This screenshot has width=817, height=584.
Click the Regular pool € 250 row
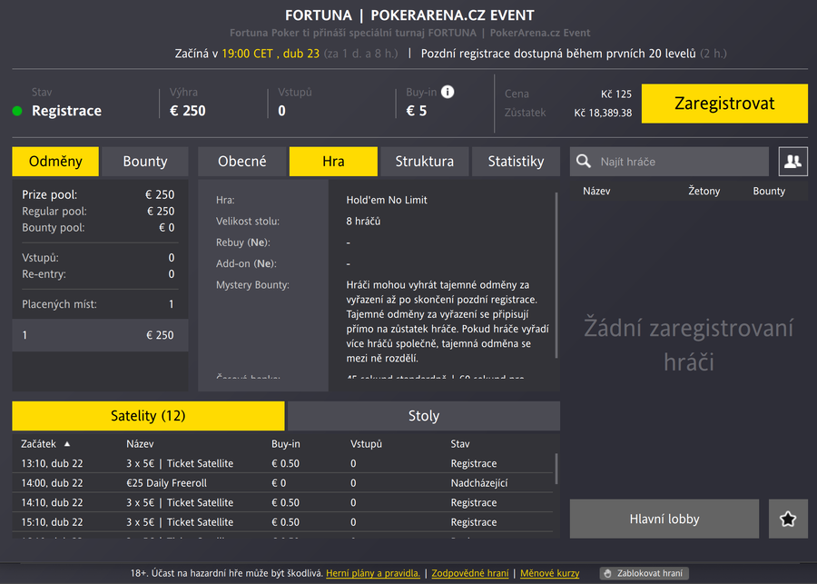click(x=98, y=212)
